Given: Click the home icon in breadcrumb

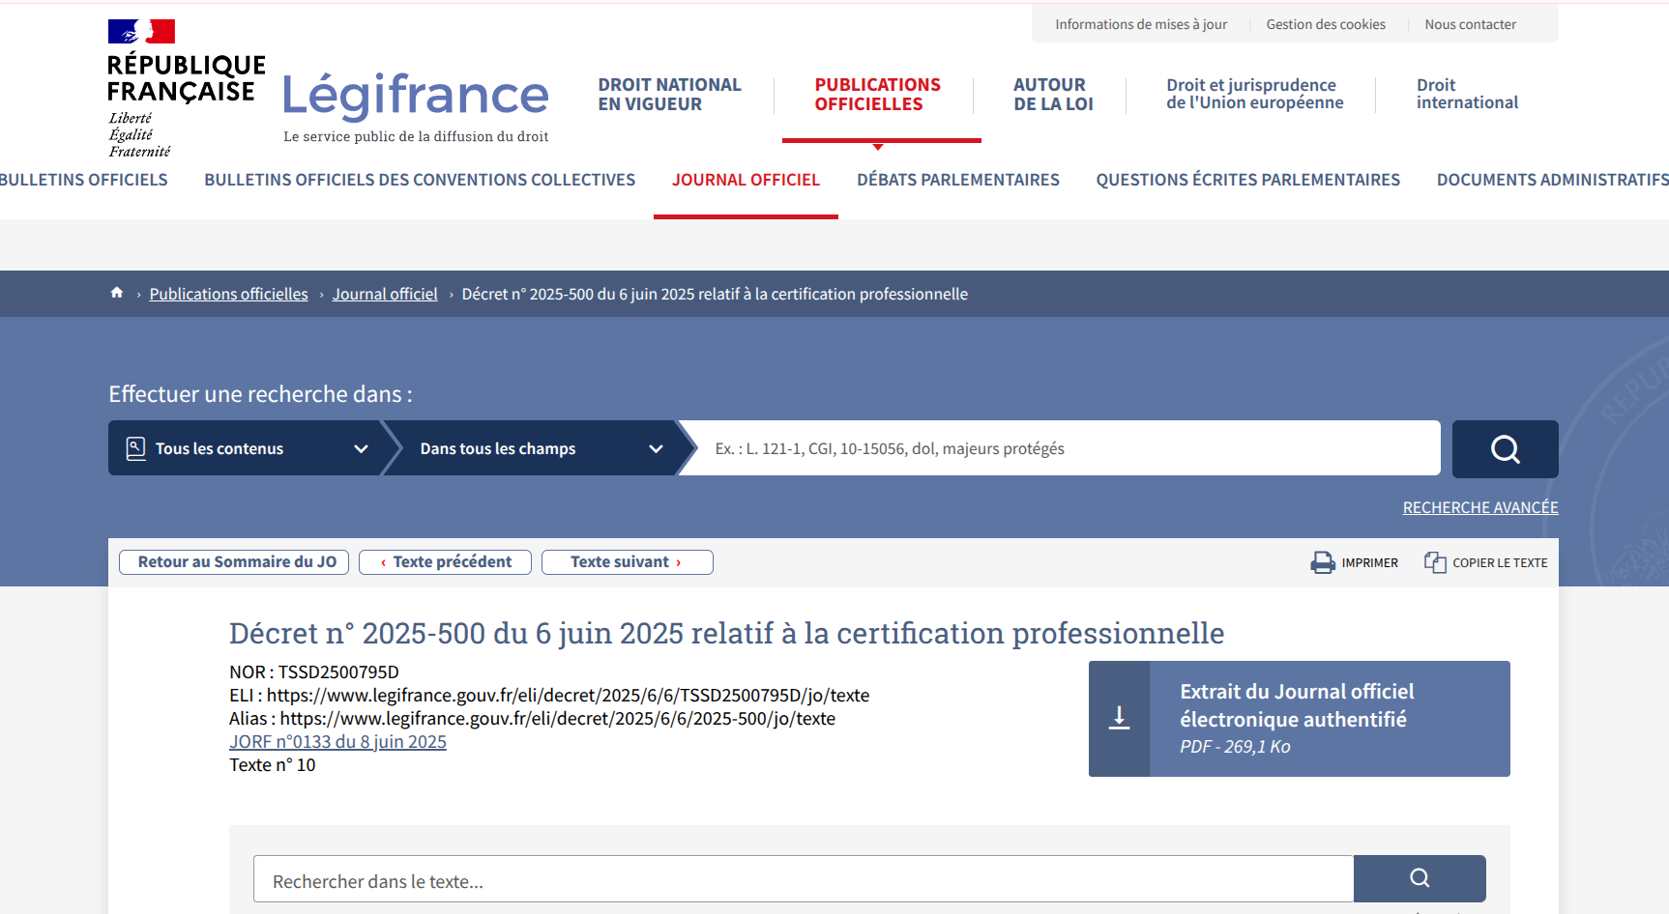Looking at the screenshot, I should 117,293.
